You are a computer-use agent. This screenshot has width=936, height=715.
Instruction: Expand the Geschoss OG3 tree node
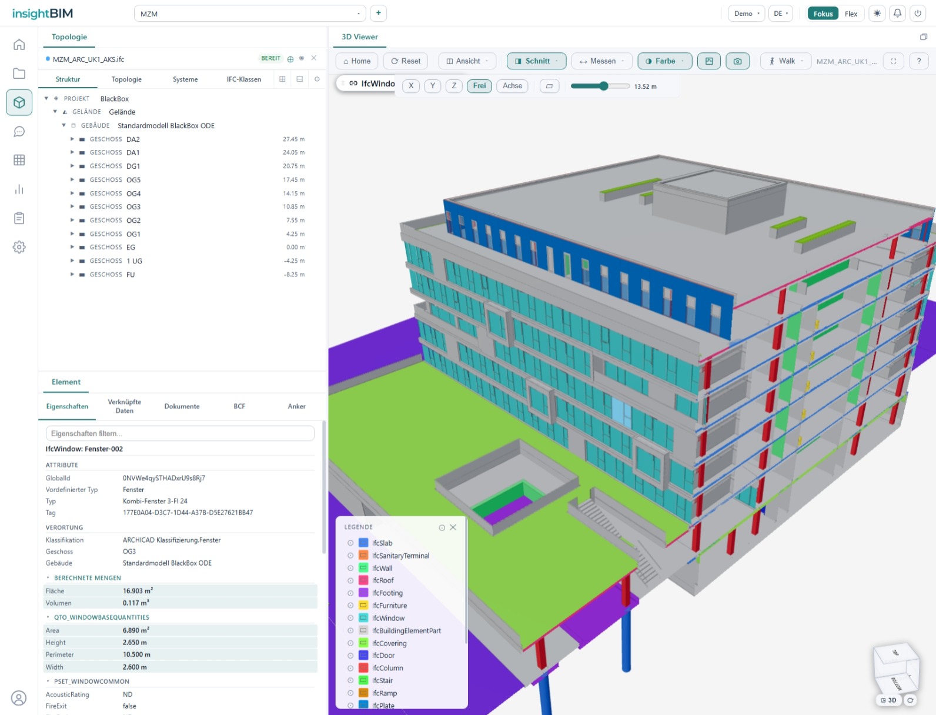click(x=72, y=206)
